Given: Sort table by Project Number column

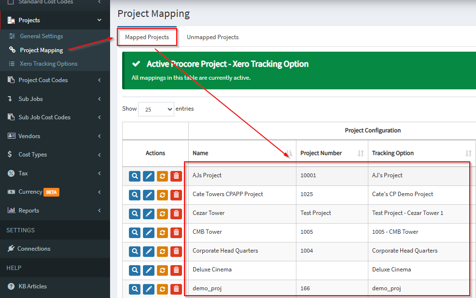Looking at the screenshot, I should pyautogui.click(x=332, y=153).
